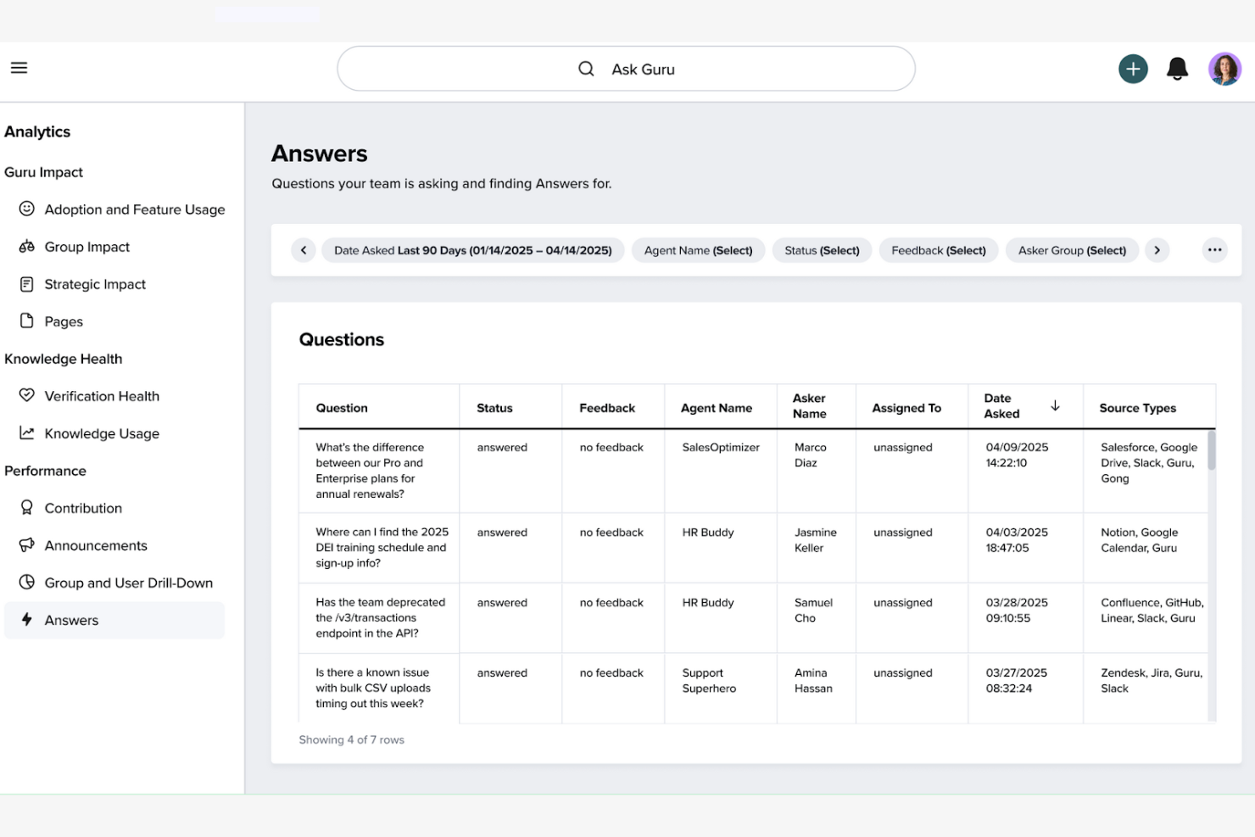Click the Strategic Impact document icon
The height and width of the screenshot is (837, 1255).
26,283
